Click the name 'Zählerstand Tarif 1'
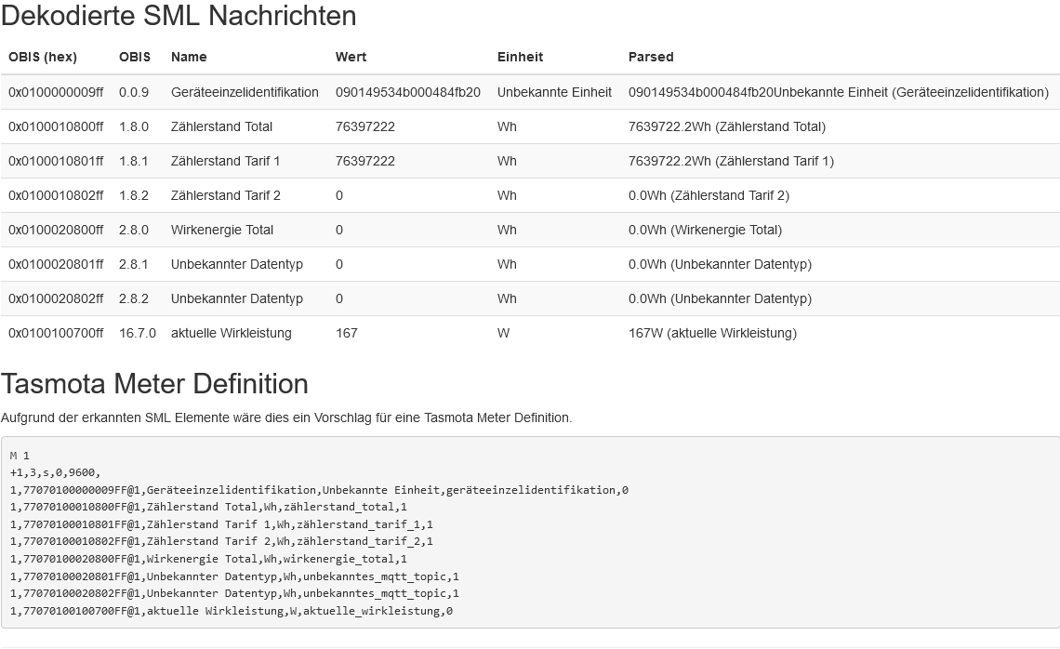 click(225, 161)
